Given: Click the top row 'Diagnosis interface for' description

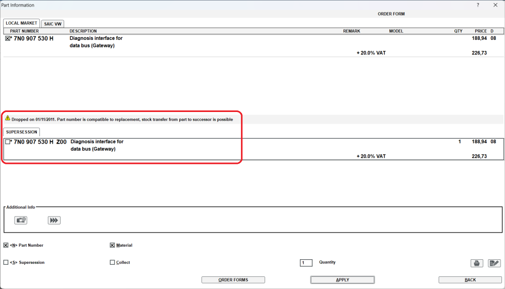Looking at the screenshot, I should 96,38.
